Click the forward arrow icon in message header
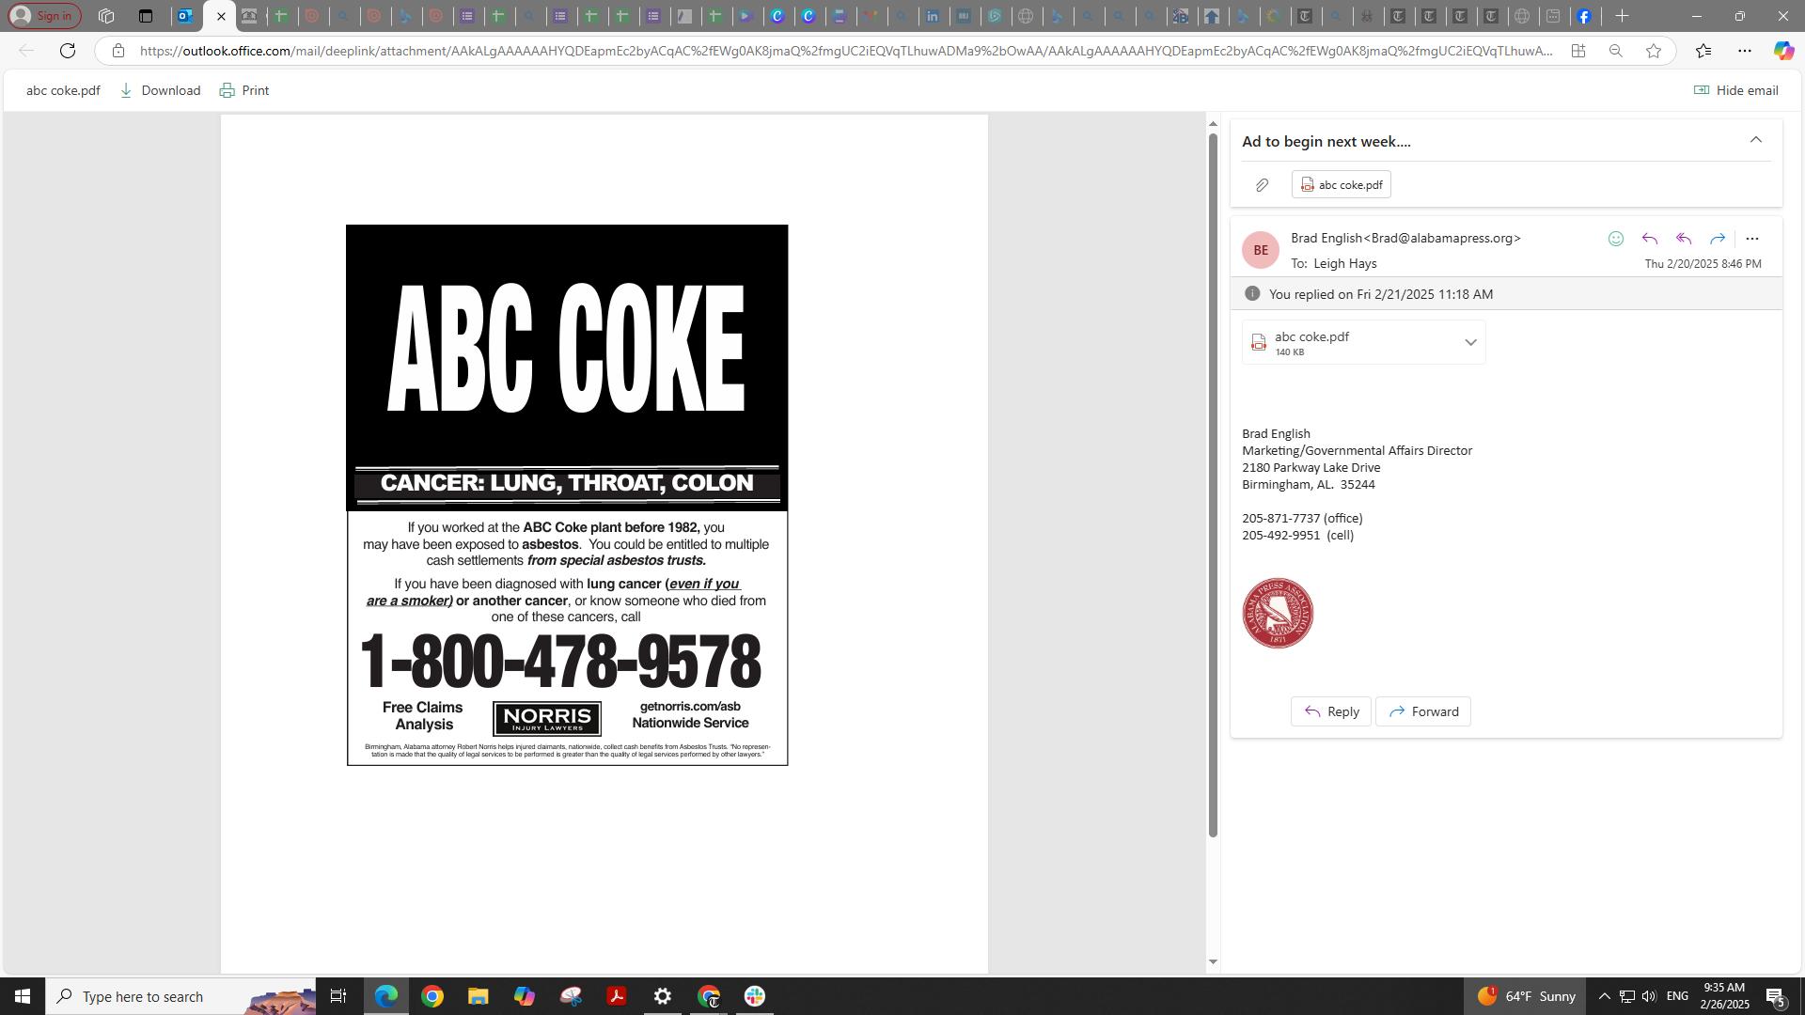Screen dimensions: 1805x1015 1718,239
